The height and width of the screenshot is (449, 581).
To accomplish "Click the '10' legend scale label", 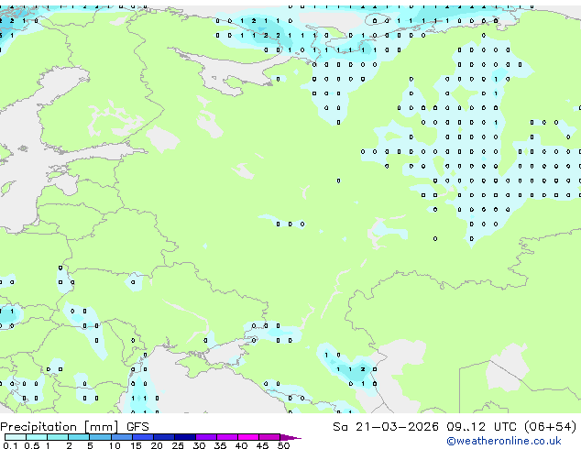I will [x=115, y=445].
